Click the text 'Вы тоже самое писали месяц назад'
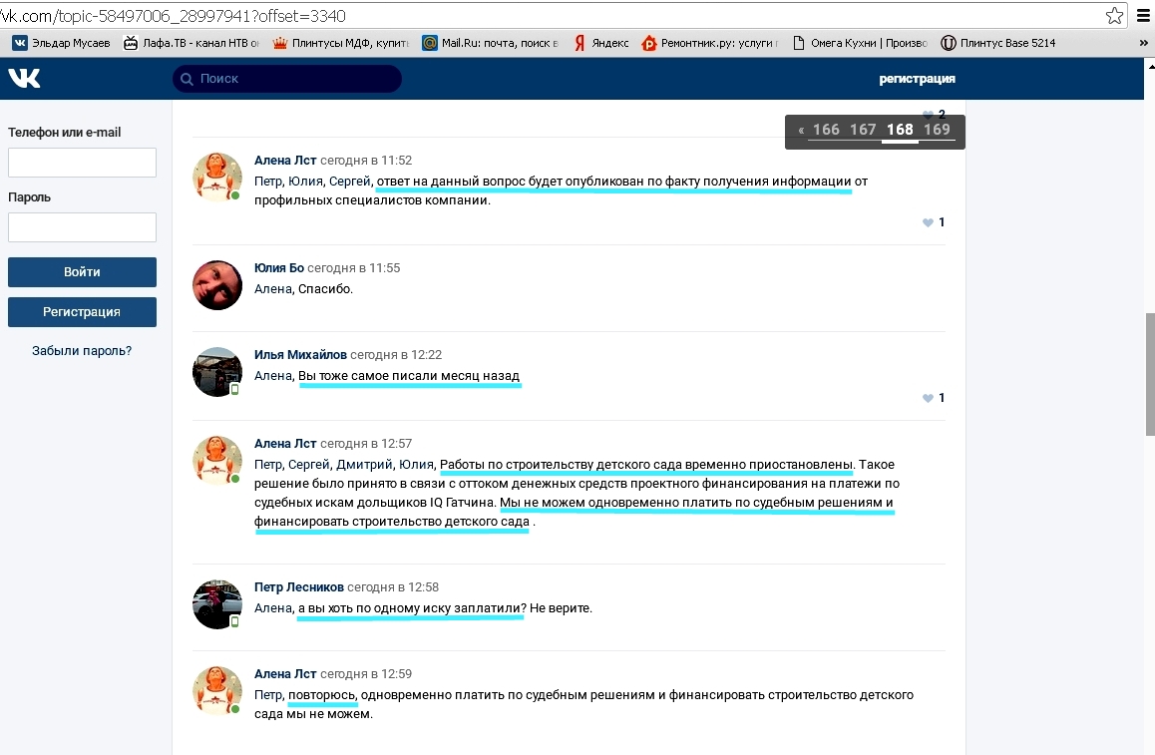Screen dimensions: 1155x755 pos(409,376)
